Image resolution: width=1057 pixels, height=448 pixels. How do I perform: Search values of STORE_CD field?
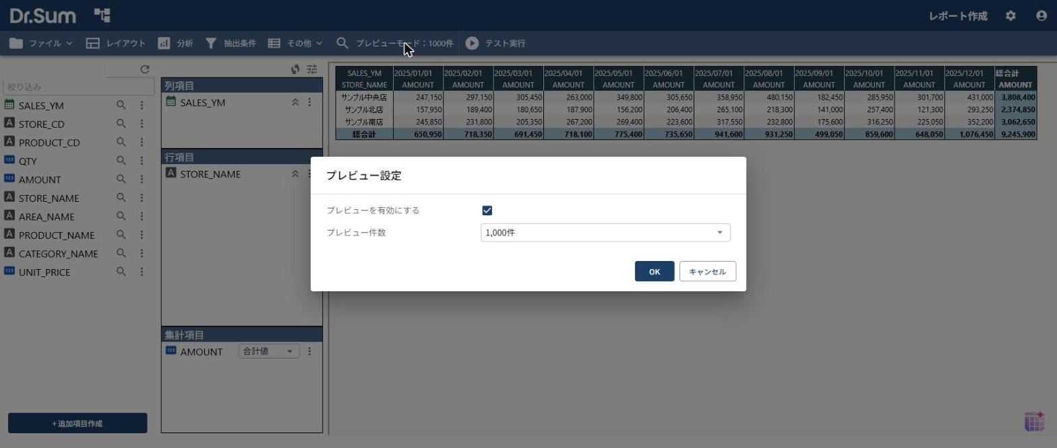(x=121, y=124)
